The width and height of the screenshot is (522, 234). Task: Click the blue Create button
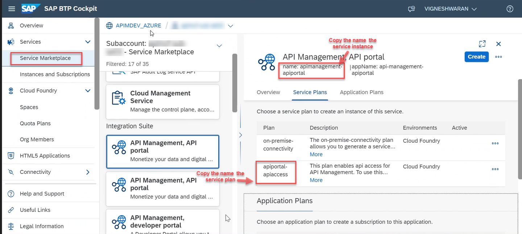[x=477, y=57]
